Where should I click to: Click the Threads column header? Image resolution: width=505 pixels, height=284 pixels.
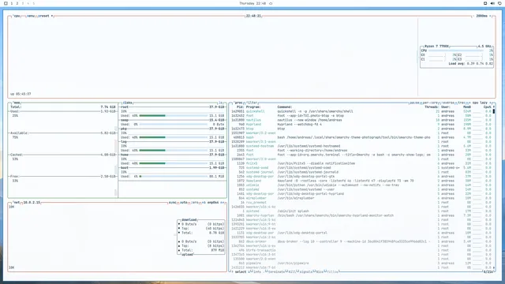[x=432, y=107]
